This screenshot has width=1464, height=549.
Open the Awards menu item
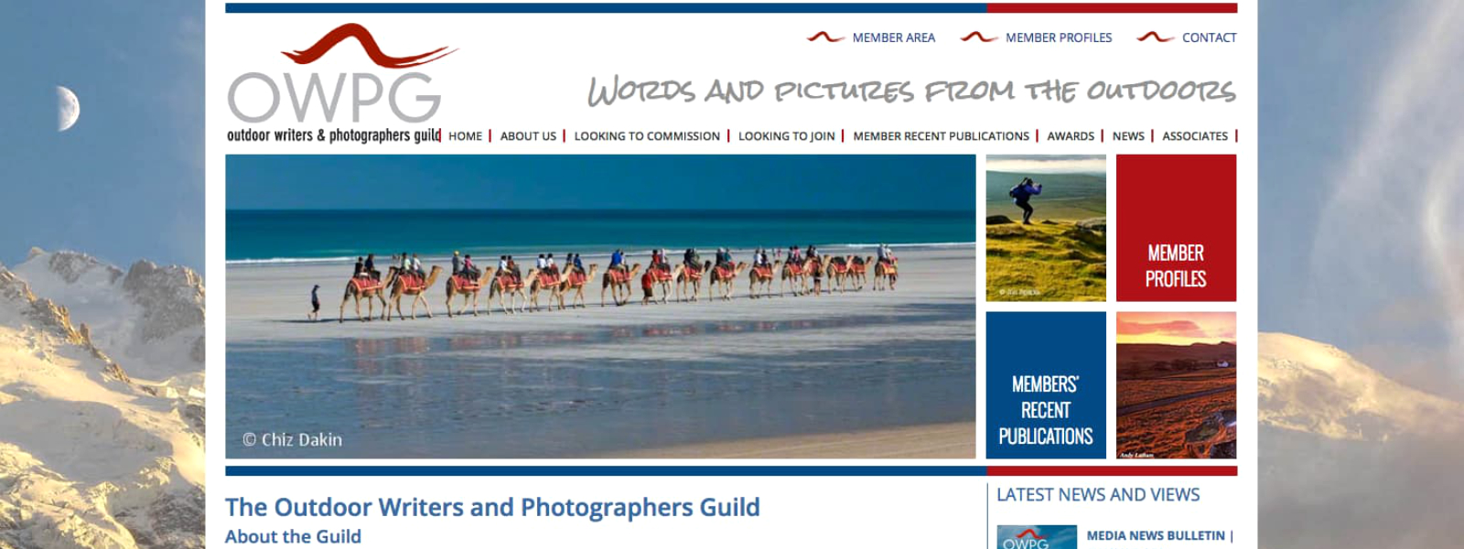pyautogui.click(x=1071, y=136)
